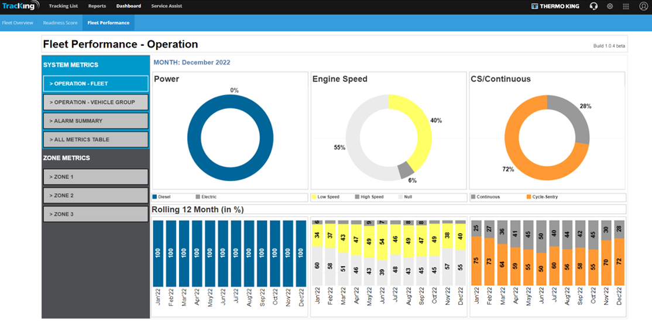Click the TracKing logo
Screen dimensions: 652x321
click(x=20, y=6)
